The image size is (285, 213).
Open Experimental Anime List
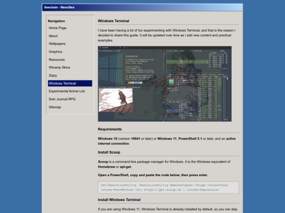66,91
